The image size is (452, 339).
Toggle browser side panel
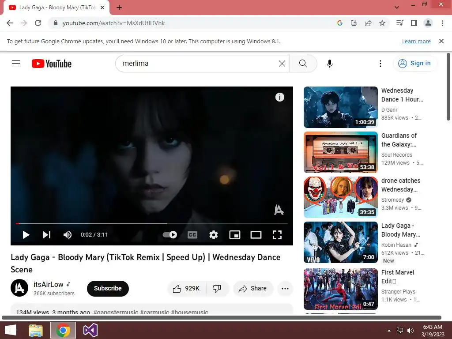(x=414, y=23)
